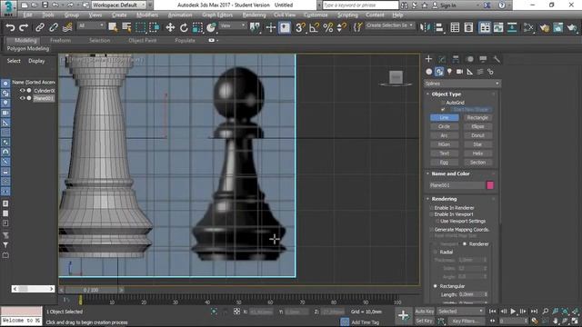Click the pink object color swatch
The height and width of the screenshot is (327, 582).
pos(490,185)
